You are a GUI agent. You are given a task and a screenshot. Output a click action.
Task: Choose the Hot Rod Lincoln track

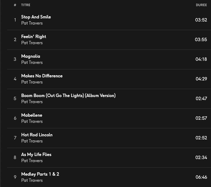point(37,135)
